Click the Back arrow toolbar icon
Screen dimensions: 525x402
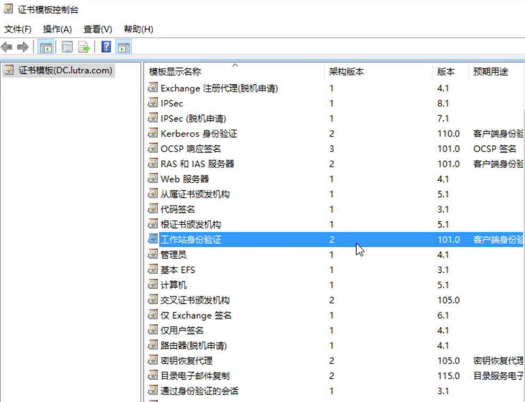click(7, 47)
